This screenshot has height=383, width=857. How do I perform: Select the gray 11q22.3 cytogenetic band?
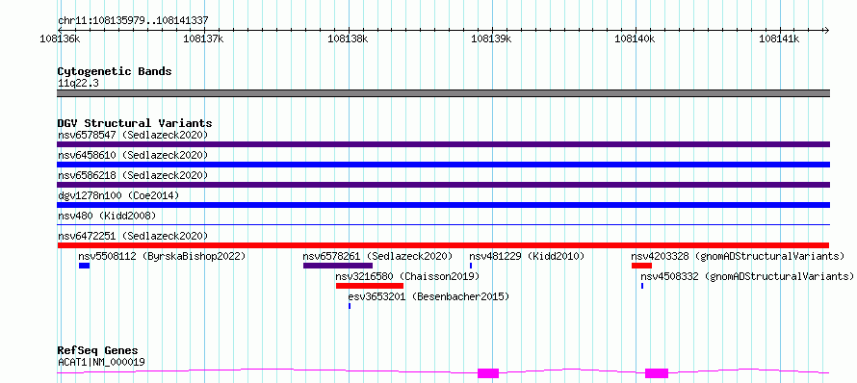(x=443, y=93)
